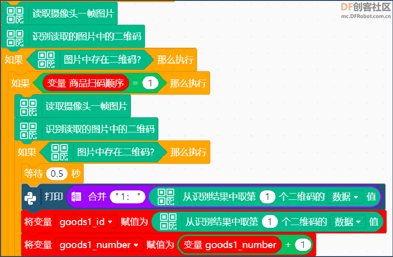Click the equals sign in comparison block
This screenshot has width=393, height=257.
point(136,83)
